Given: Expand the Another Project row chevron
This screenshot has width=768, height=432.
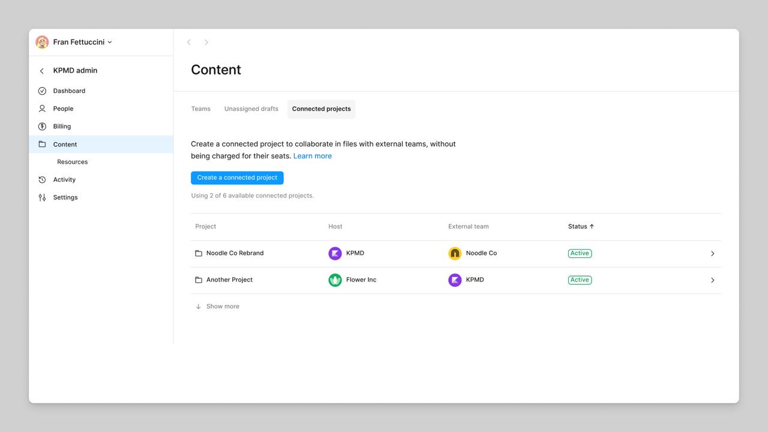Looking at the screenshot, I should tap(713, 280).
